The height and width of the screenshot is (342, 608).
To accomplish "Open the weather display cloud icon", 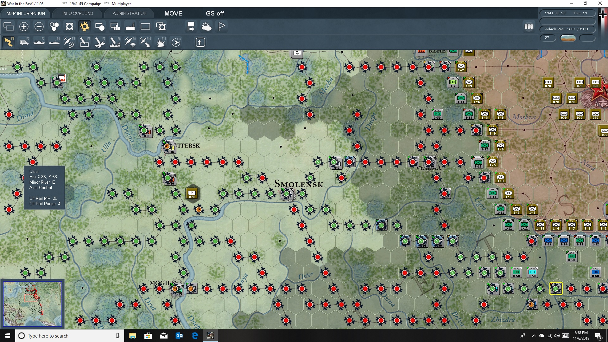I will tap(206, 27).
